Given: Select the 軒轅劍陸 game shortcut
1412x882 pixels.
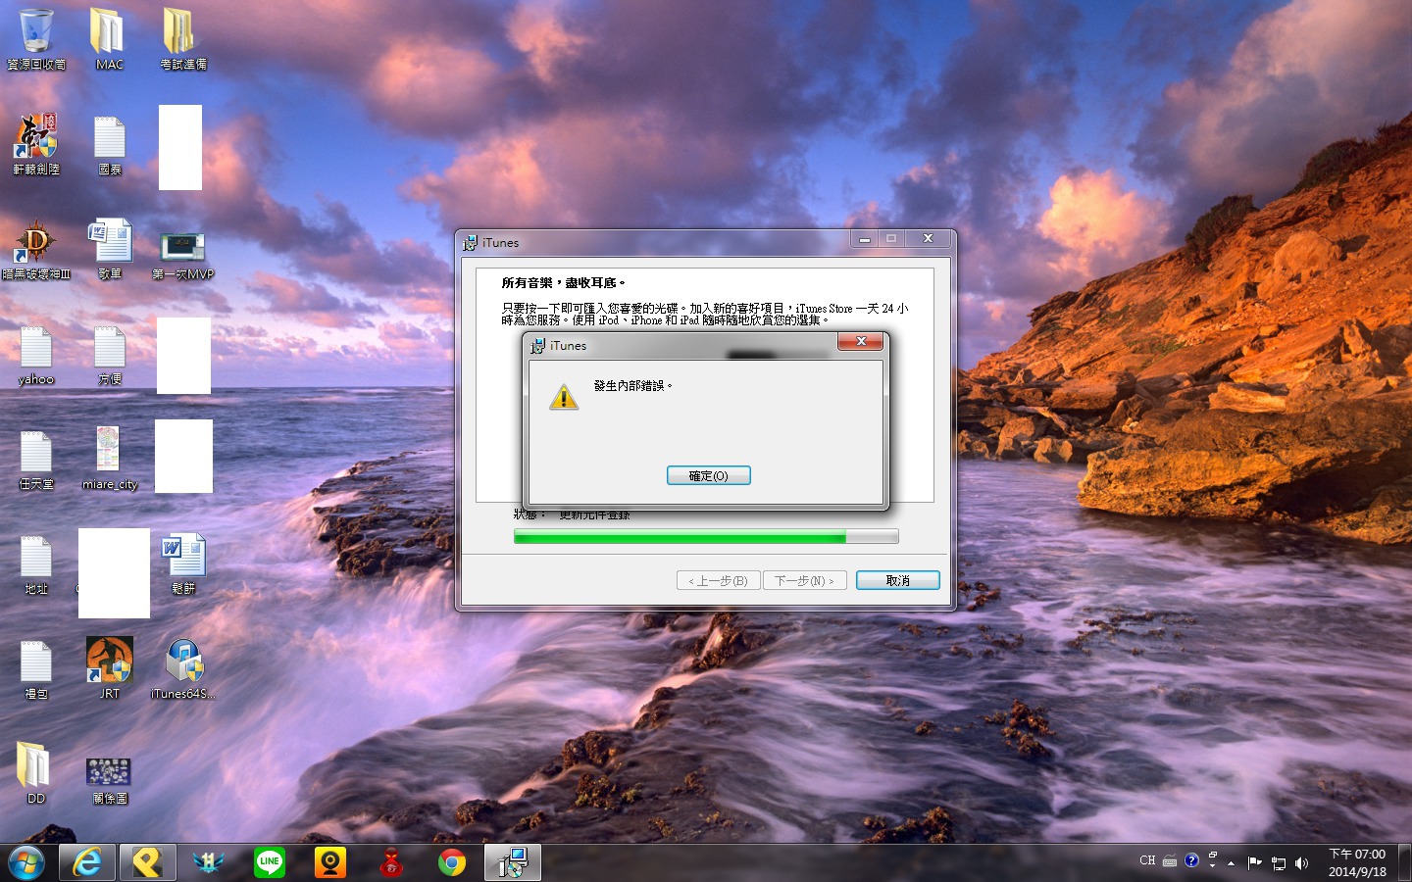Looking at the screenshot, I should click(x=36, y=144).
